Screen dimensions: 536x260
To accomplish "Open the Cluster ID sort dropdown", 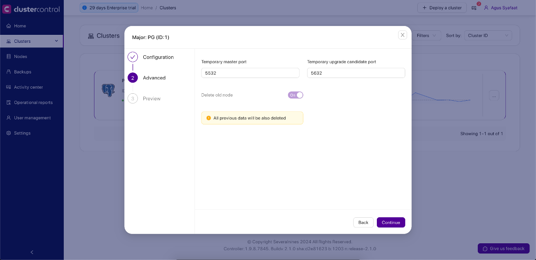I will tap(488, 36).
